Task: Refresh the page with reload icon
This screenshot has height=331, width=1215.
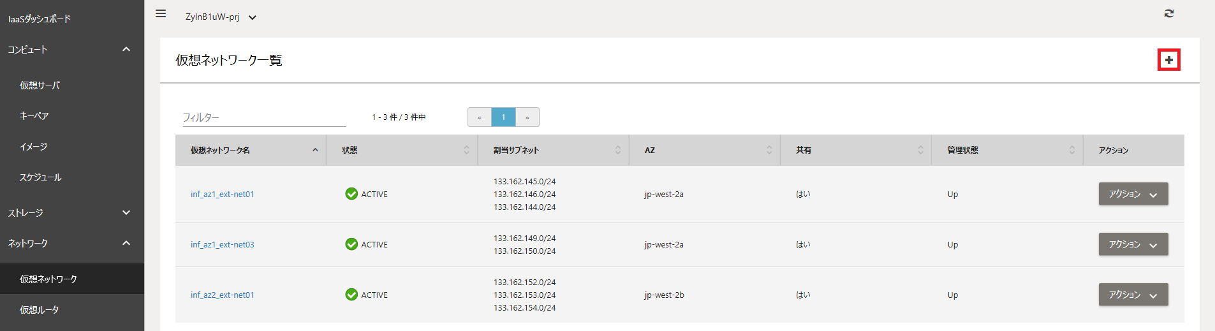Action: click(x=1168, y=13)
